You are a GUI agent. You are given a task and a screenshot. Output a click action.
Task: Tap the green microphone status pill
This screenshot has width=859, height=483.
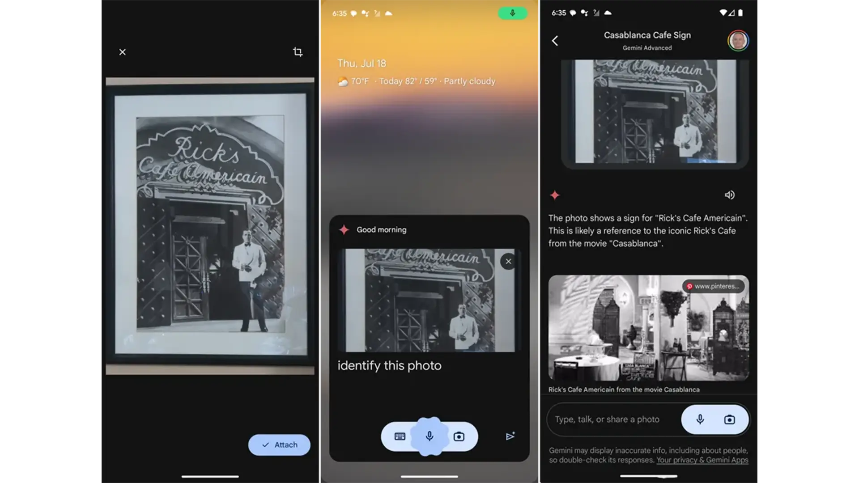[513, 13]
